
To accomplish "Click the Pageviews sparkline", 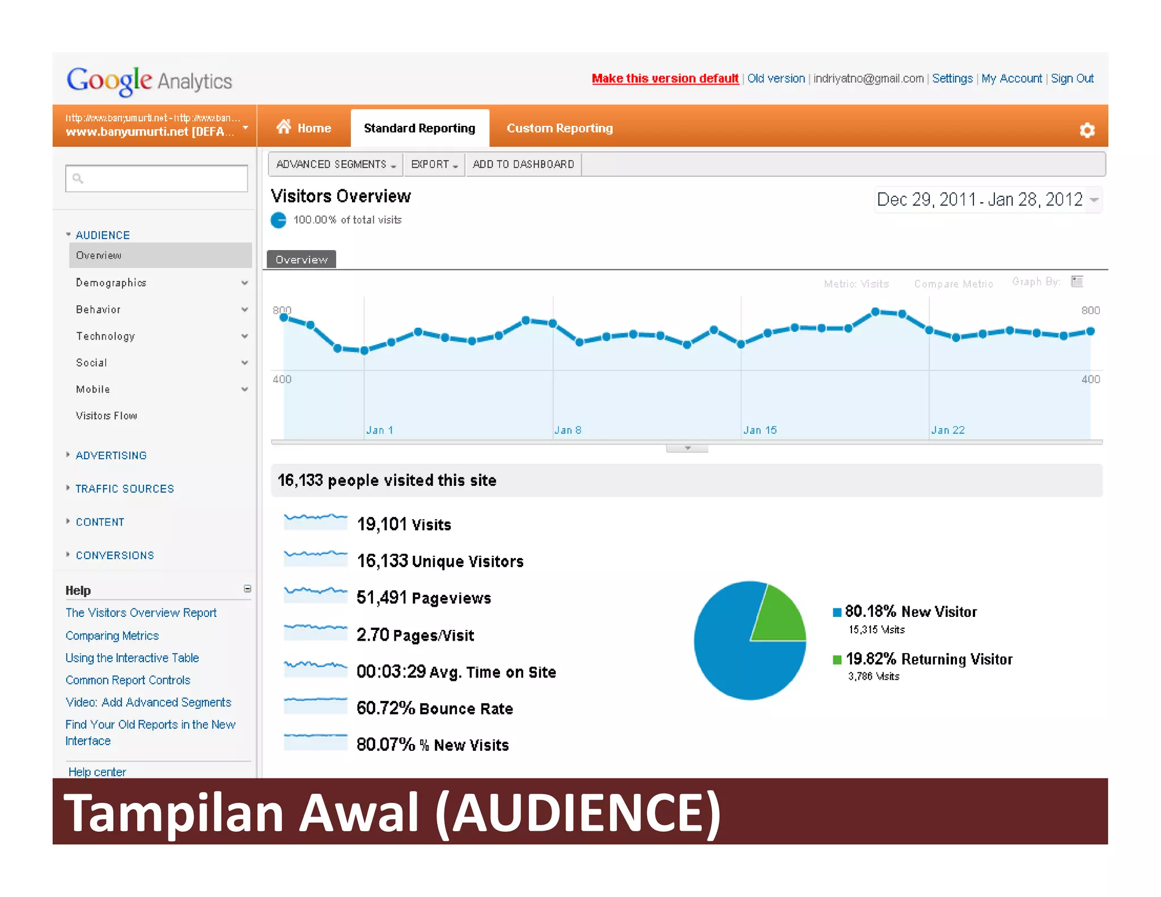I will (315, 594).
